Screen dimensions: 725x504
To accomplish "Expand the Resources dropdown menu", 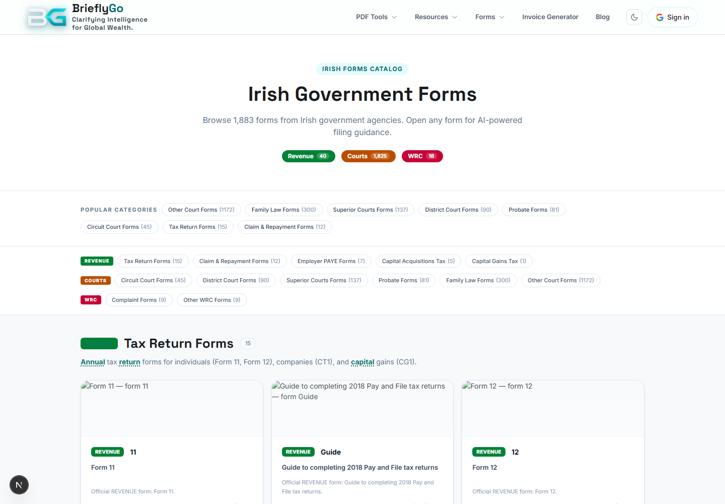I will click(x=436, y=17).
